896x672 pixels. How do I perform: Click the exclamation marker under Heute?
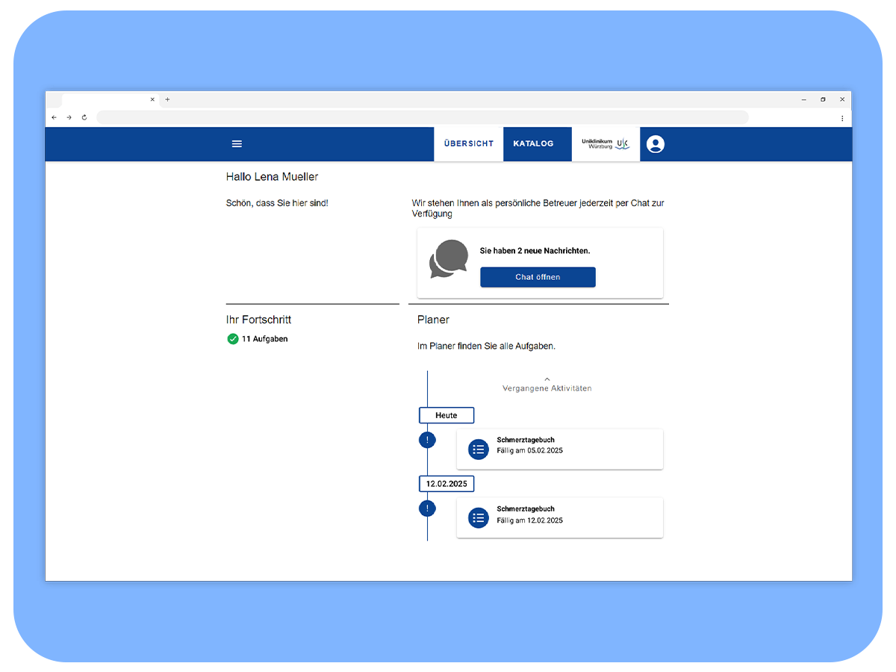pyautogui.click(x=427, y=440)
